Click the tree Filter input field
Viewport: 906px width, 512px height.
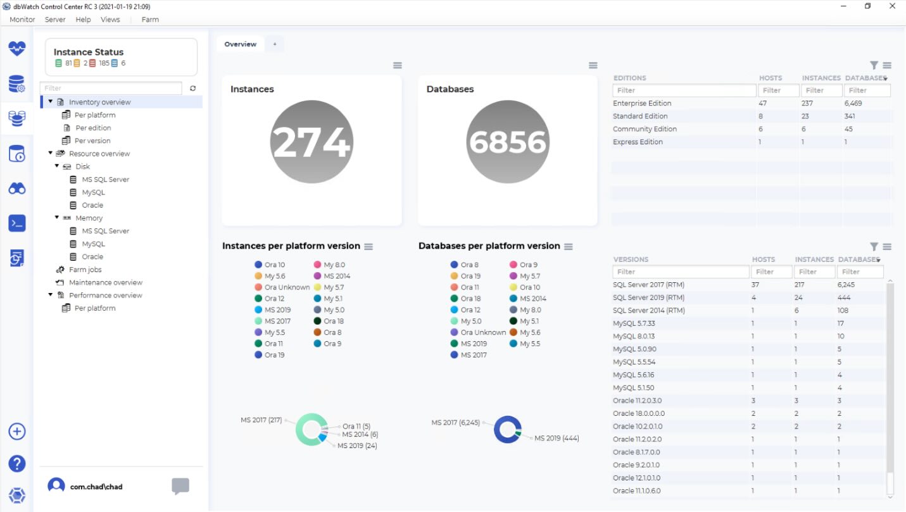[x=111, y=89]
